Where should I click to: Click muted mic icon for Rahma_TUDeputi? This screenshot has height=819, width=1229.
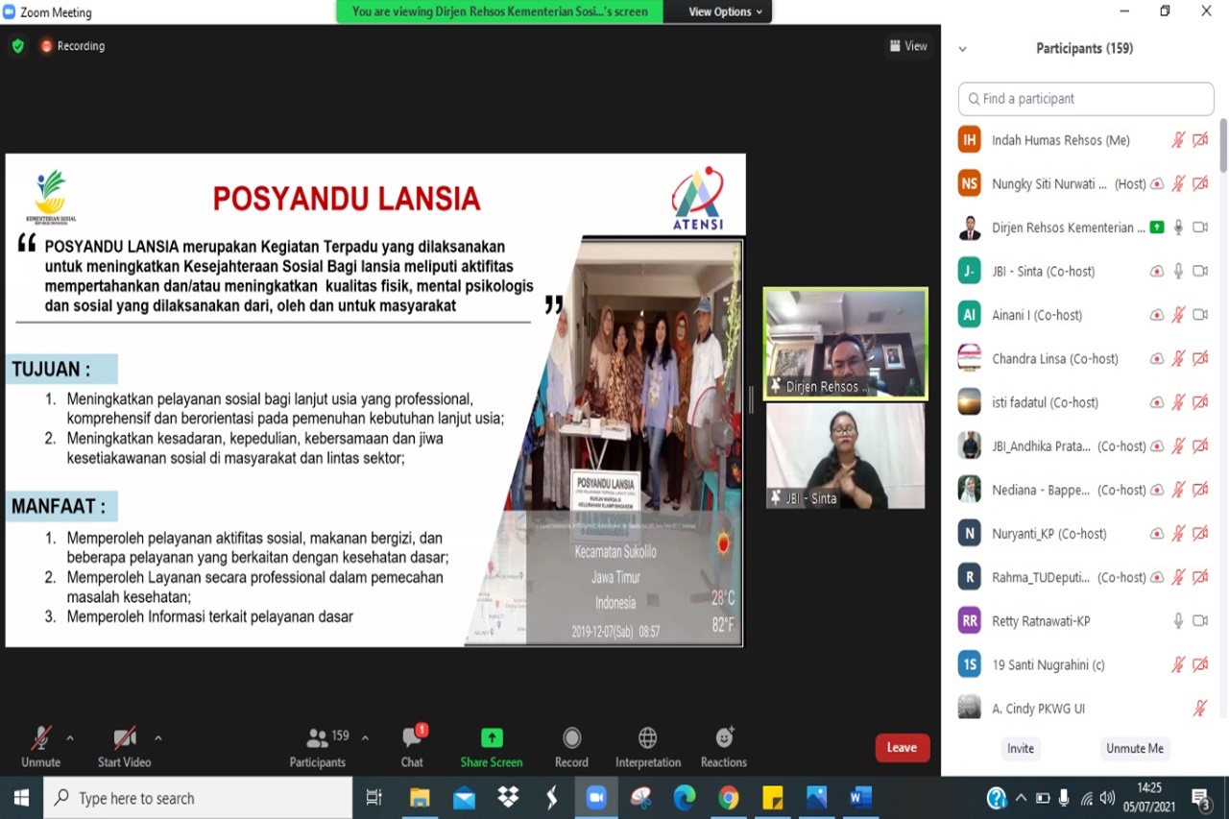tap(1178, 577)
